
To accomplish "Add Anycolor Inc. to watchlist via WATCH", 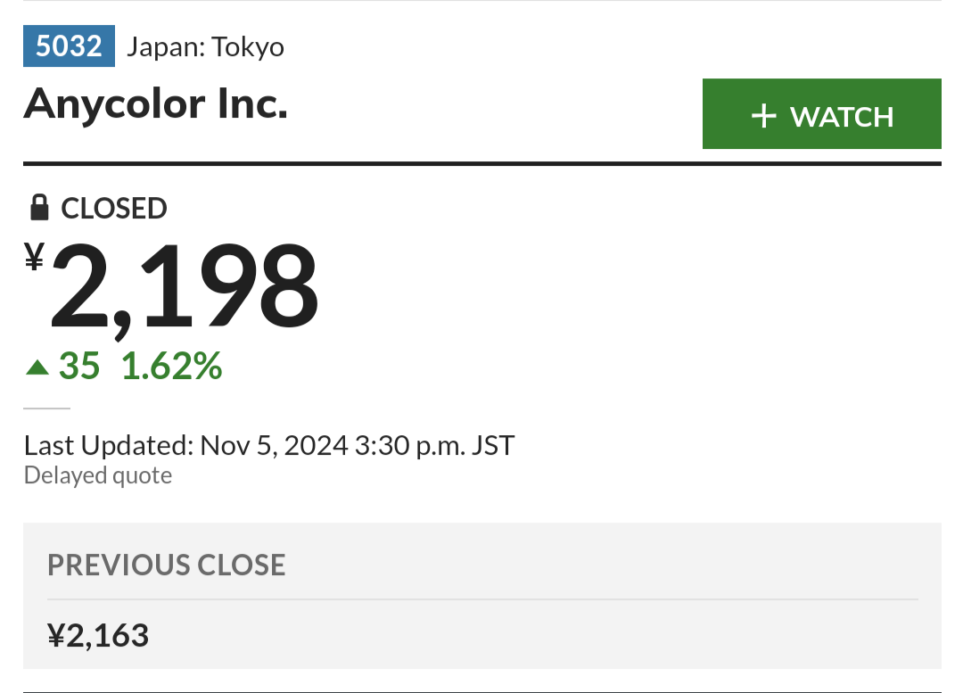I will (x=822, y=113).
